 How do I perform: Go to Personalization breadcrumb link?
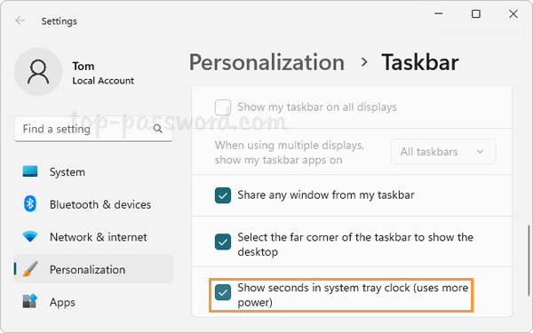tap(266, 62)
